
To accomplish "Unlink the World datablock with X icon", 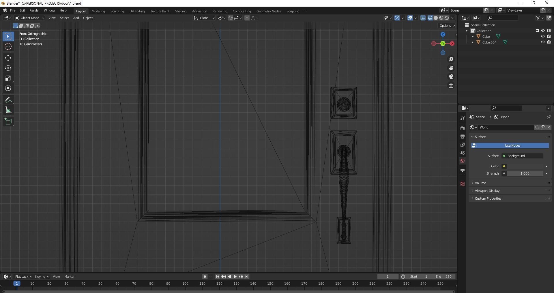I will coord(549,127).
